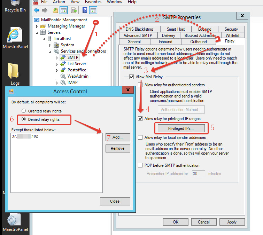Toggle the action pane toolbar icon
Image resolution: width=263 pixels, height=235 pixels.
[93, 10]
